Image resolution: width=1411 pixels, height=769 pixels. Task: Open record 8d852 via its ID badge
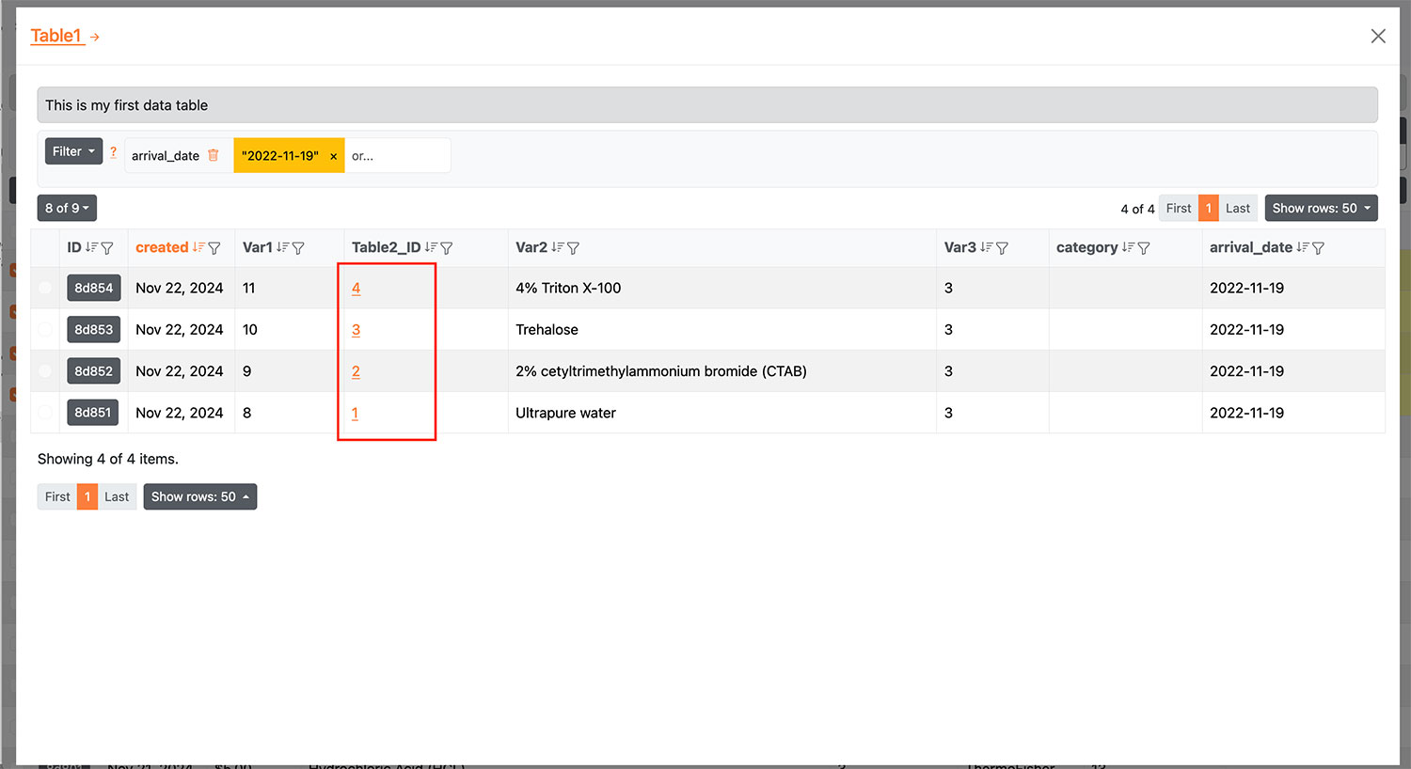coord(93,371)
